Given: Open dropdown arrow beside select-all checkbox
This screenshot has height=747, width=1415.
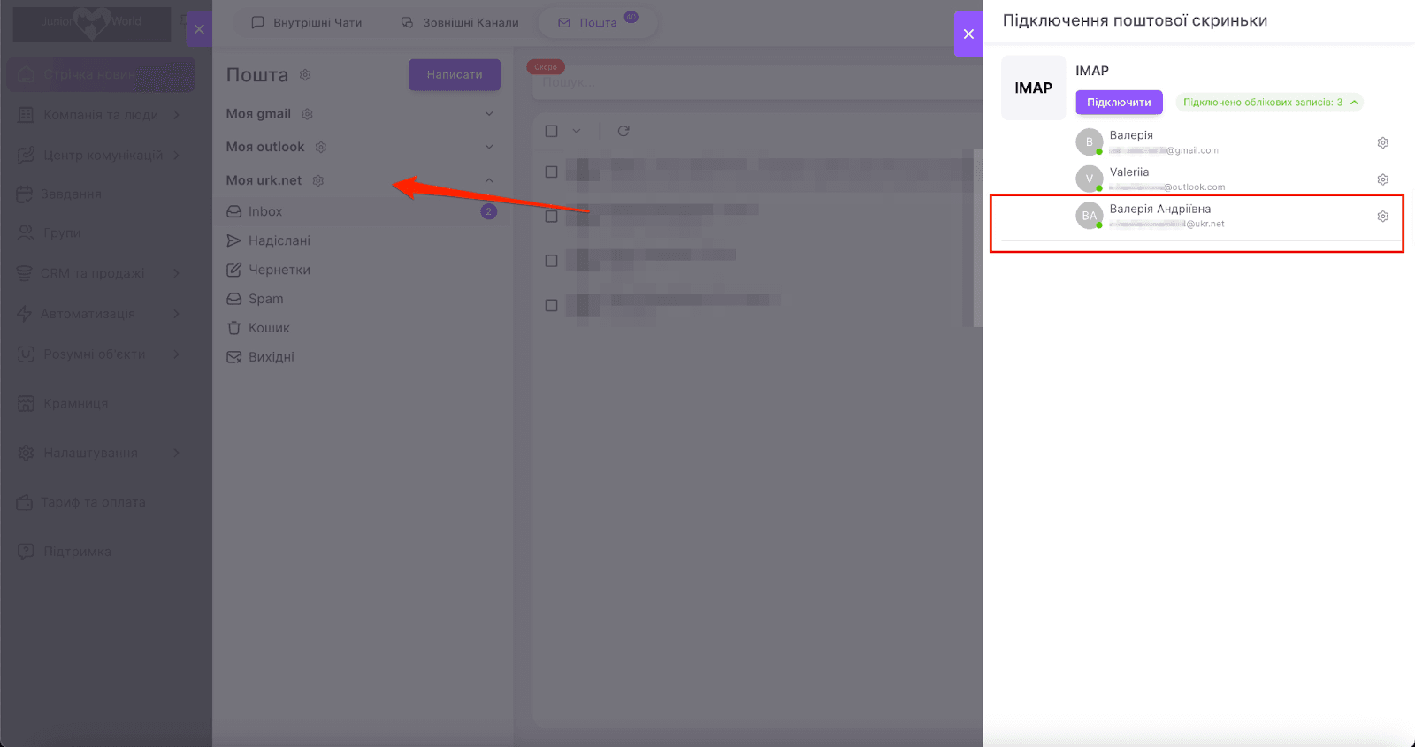Looking at the screenshot, I should 577,131.
